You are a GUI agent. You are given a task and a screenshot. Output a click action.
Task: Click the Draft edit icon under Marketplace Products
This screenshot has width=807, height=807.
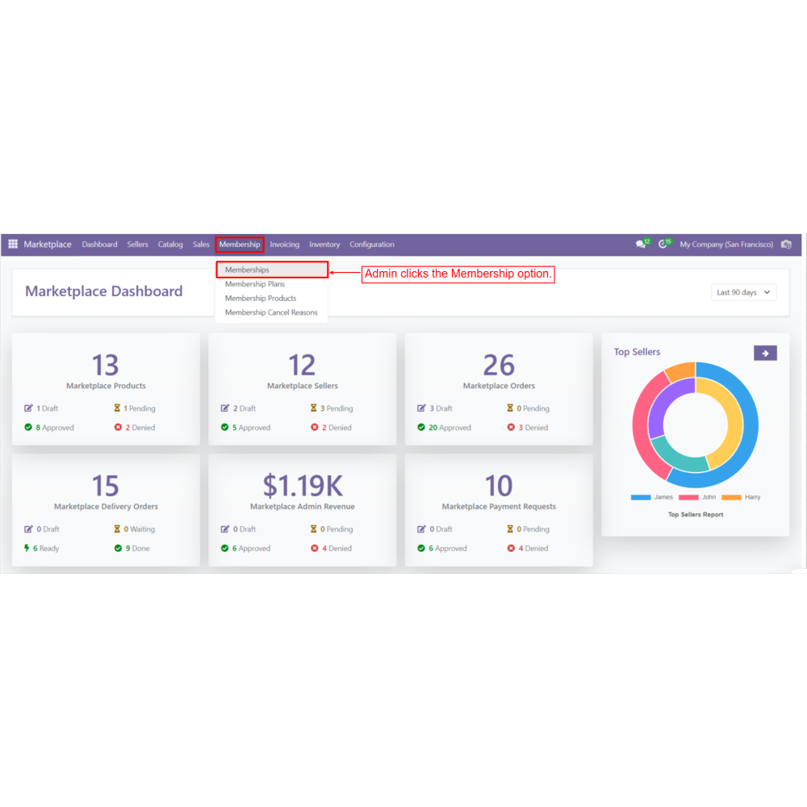[29, 408]
